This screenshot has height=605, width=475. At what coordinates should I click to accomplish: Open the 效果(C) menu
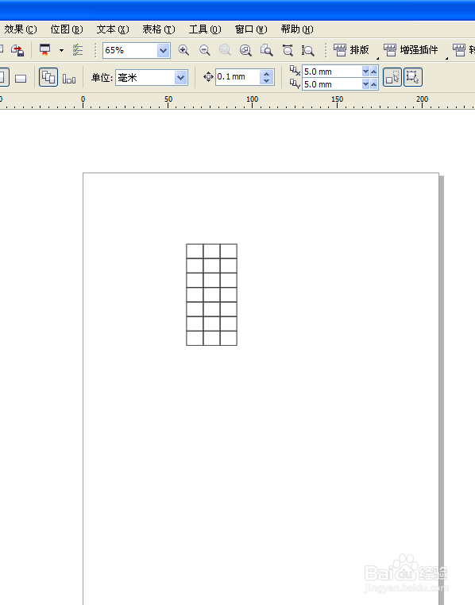pos(21,29)
